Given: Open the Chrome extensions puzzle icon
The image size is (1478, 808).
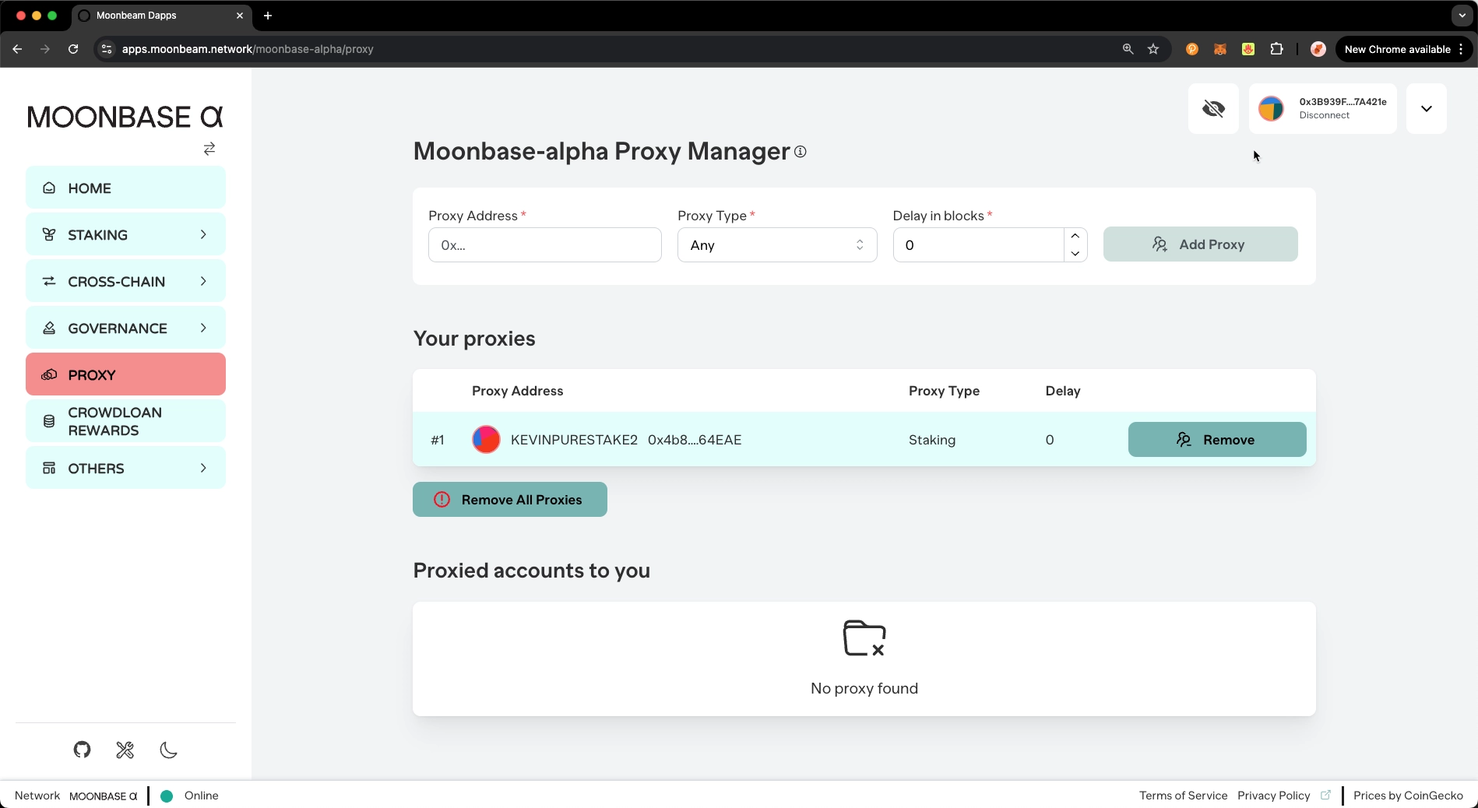Looking at the screenshot, I should coord(1276,49).
